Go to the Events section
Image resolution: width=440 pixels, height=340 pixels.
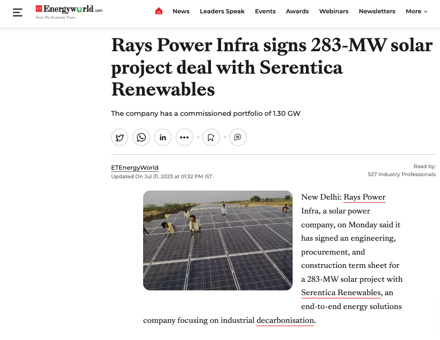tap(265, 12)
